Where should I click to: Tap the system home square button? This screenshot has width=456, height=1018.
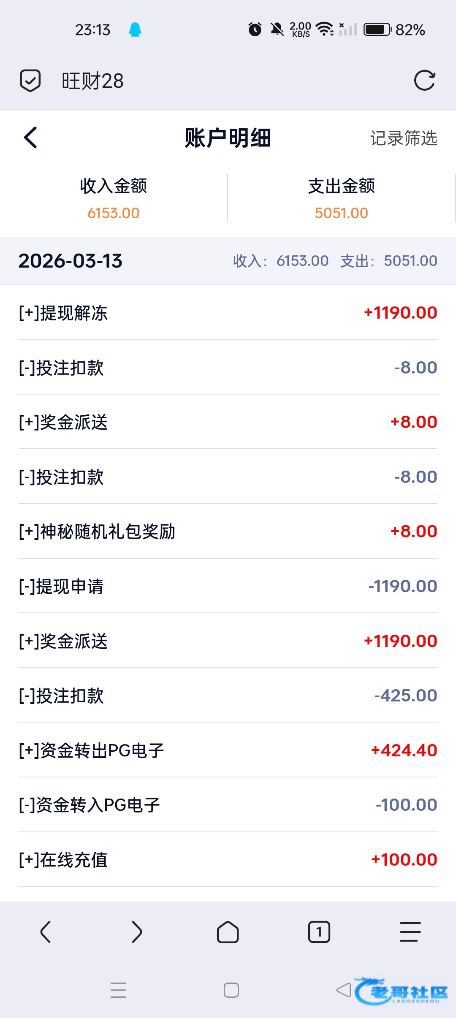click(x=231, y=990)
